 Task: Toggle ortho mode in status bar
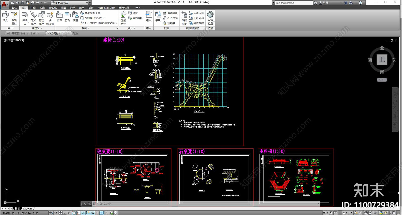pos(65,213)
